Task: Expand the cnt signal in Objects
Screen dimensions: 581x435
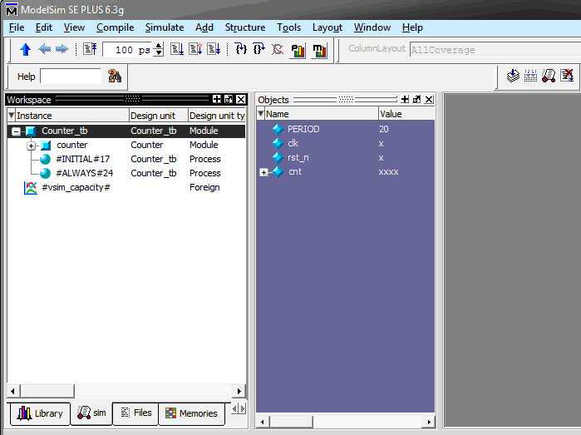Action: [263, 172]
